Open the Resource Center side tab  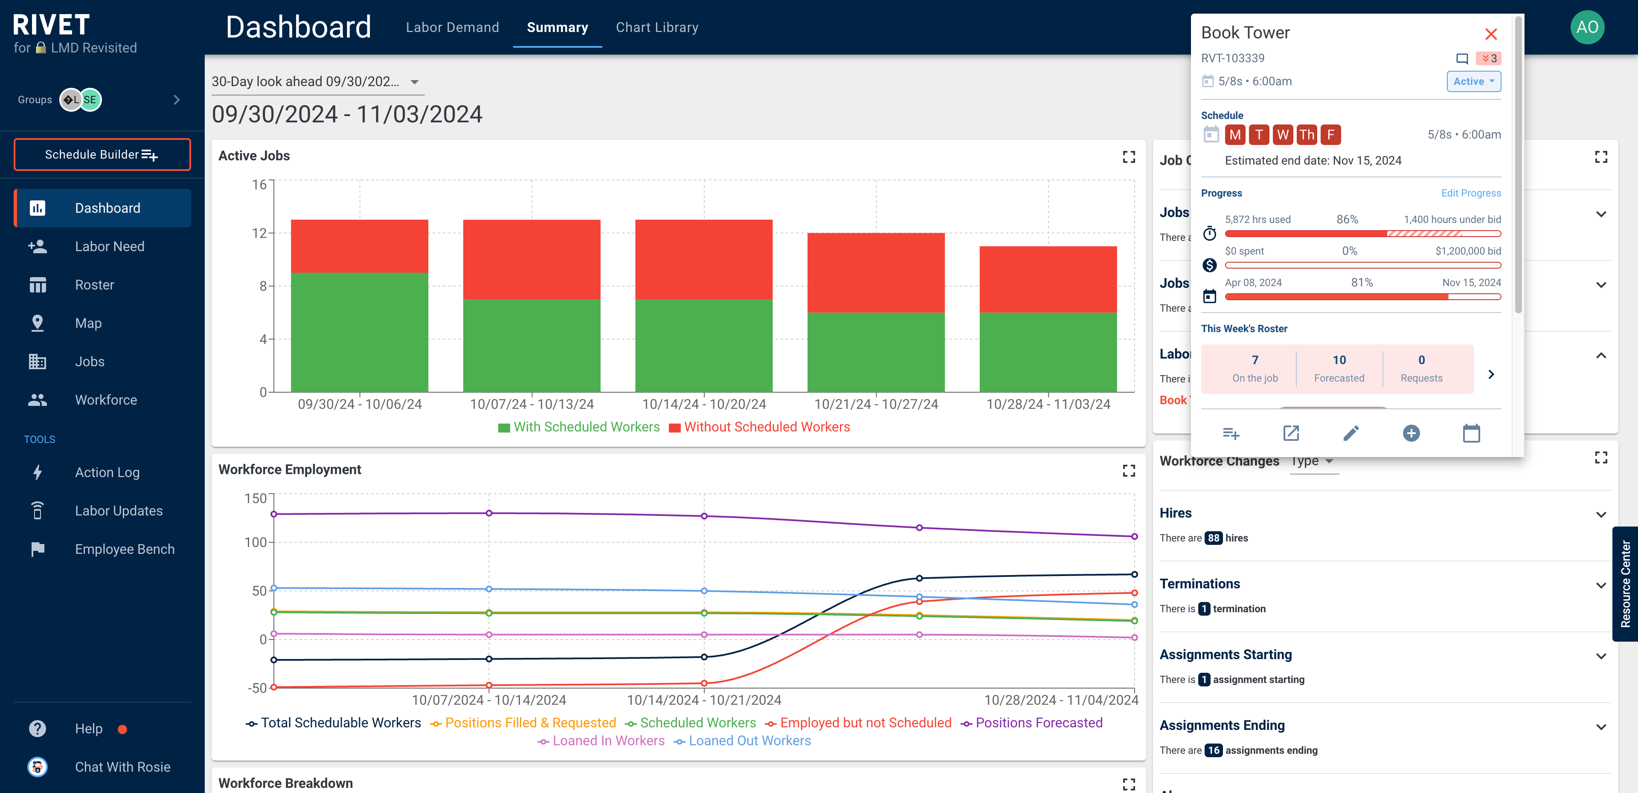coord(1625,583)
